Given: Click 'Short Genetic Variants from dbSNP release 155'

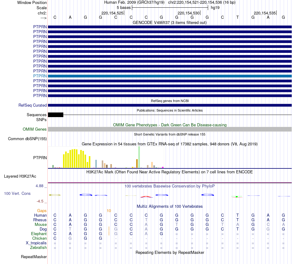Looking at the screenshot, I should (170, 134).
